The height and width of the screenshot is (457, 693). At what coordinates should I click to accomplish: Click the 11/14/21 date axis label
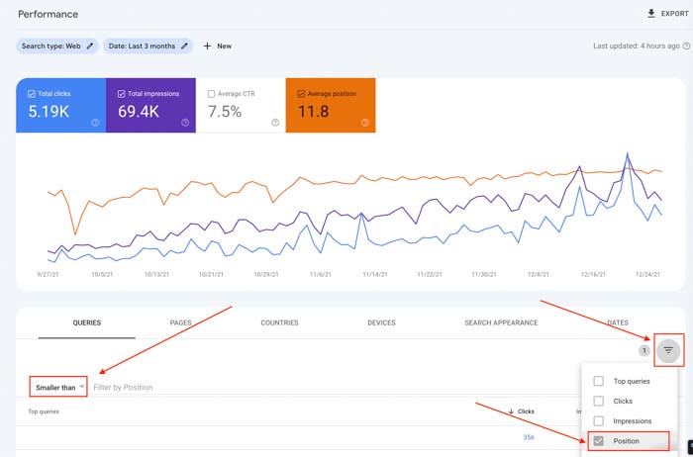tap(375, 274)
